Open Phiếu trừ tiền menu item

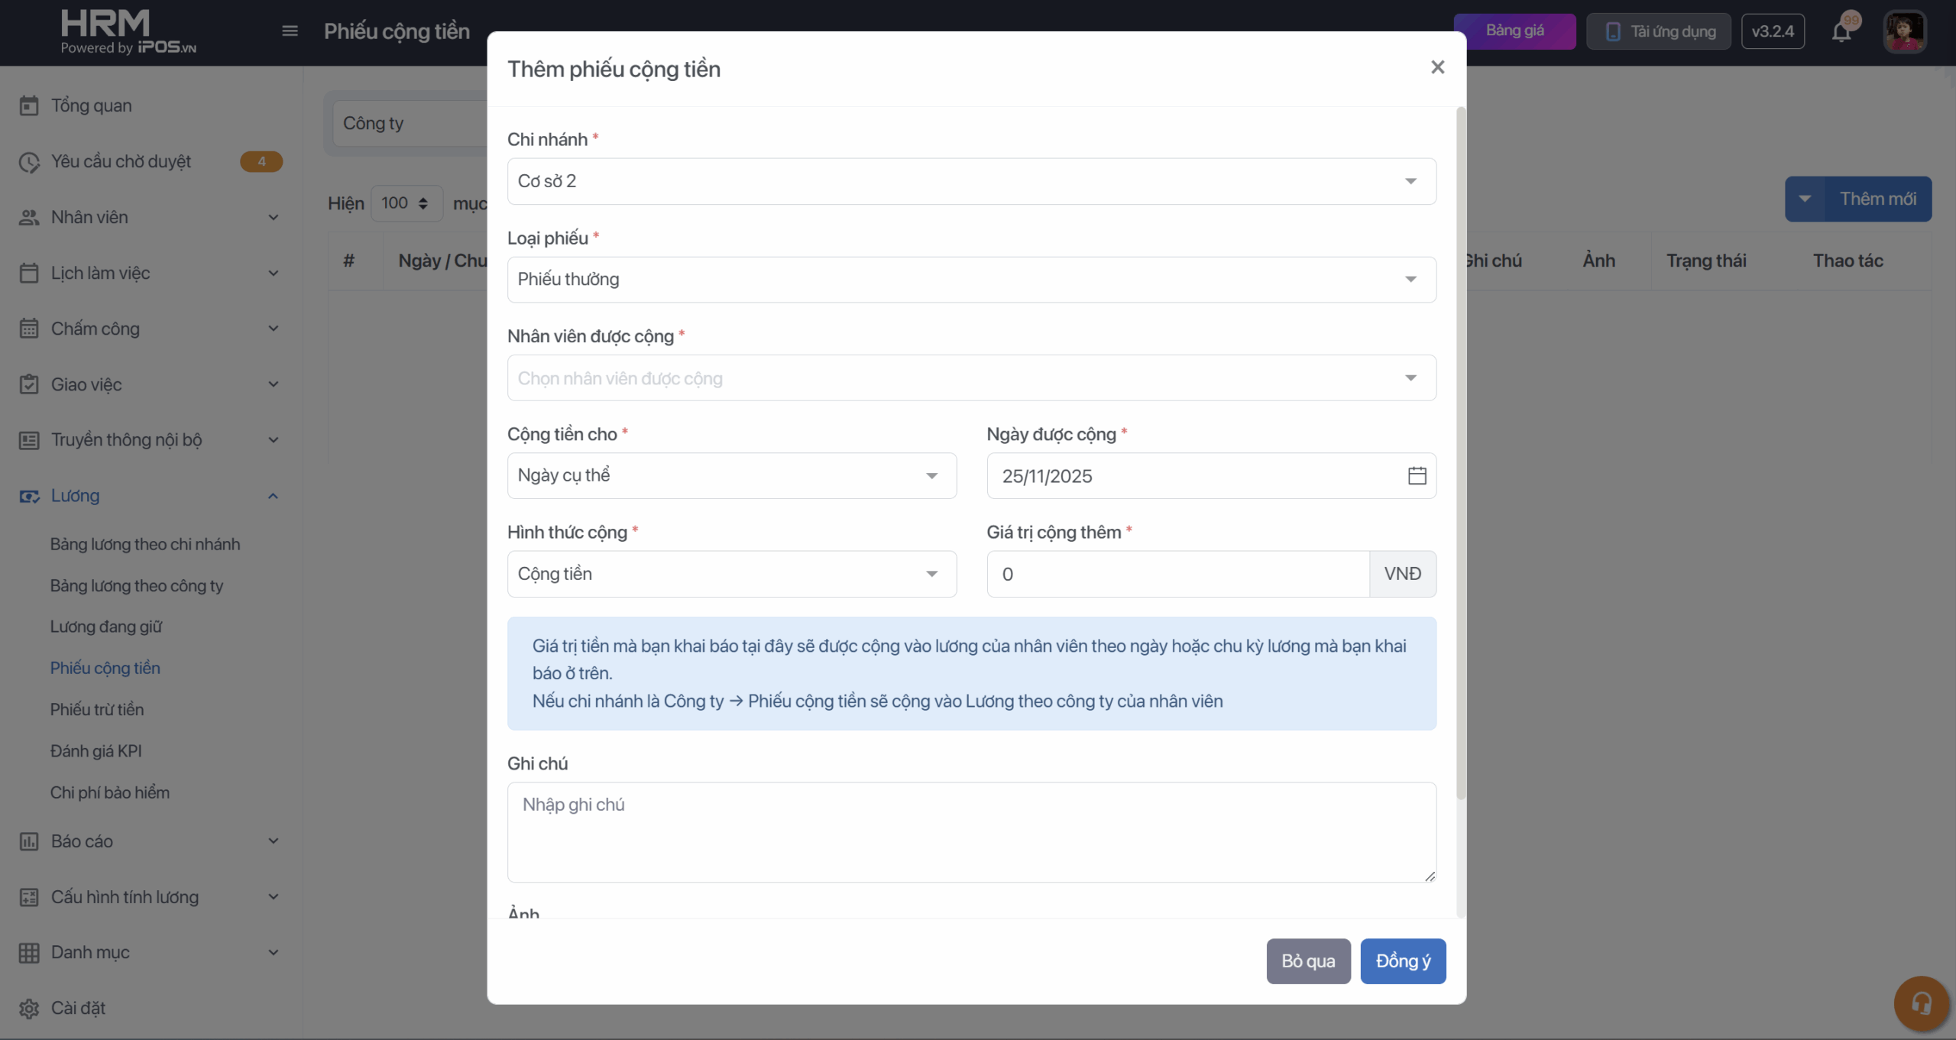[x=97, y=709]
